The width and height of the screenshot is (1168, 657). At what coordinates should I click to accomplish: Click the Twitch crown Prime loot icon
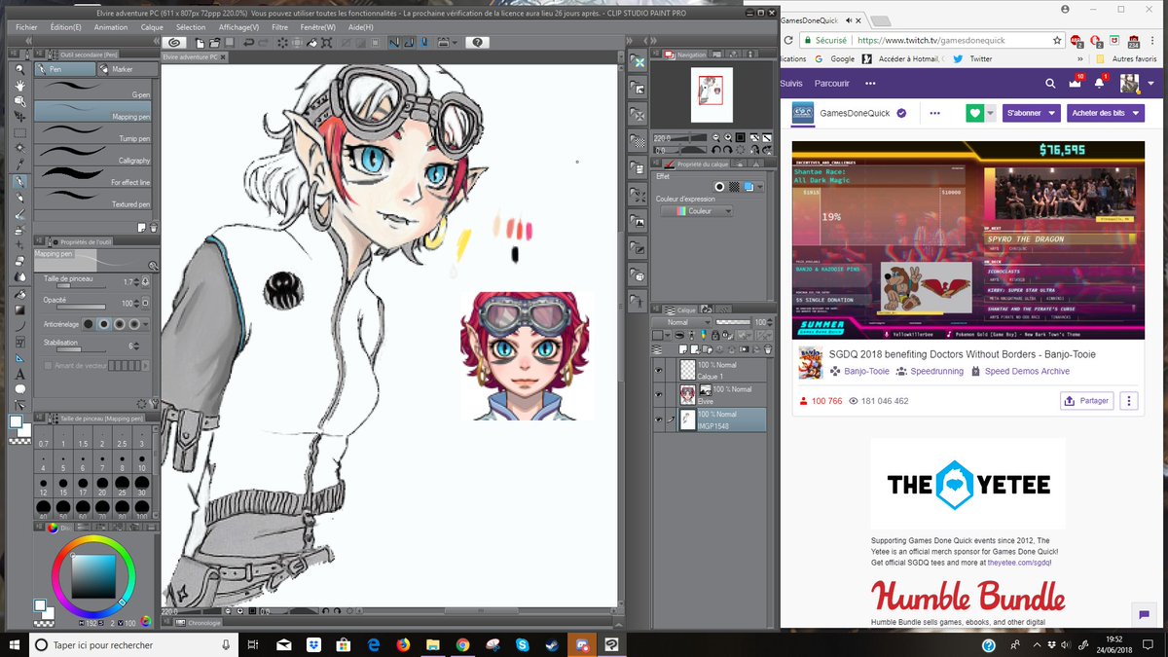(1075, 85)
